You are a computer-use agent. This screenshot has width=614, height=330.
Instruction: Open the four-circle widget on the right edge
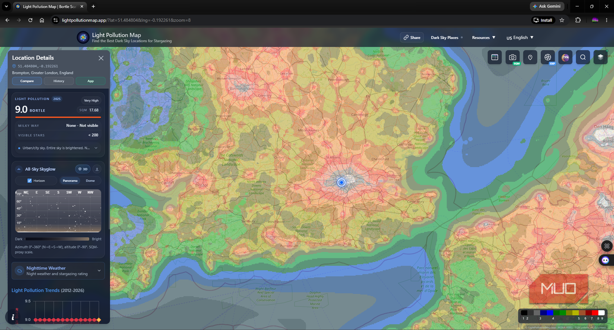click(x=607, y=246)
